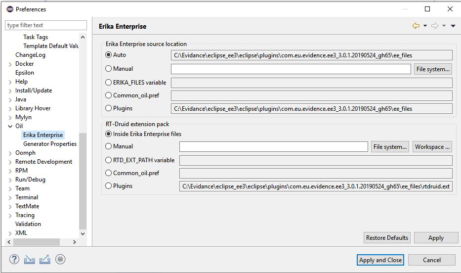The height and width of the screenshot is (273, 461).
Task: Click the export preferences icon
Action: [44, 260]
